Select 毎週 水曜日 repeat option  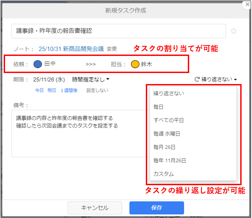[167, 134]
